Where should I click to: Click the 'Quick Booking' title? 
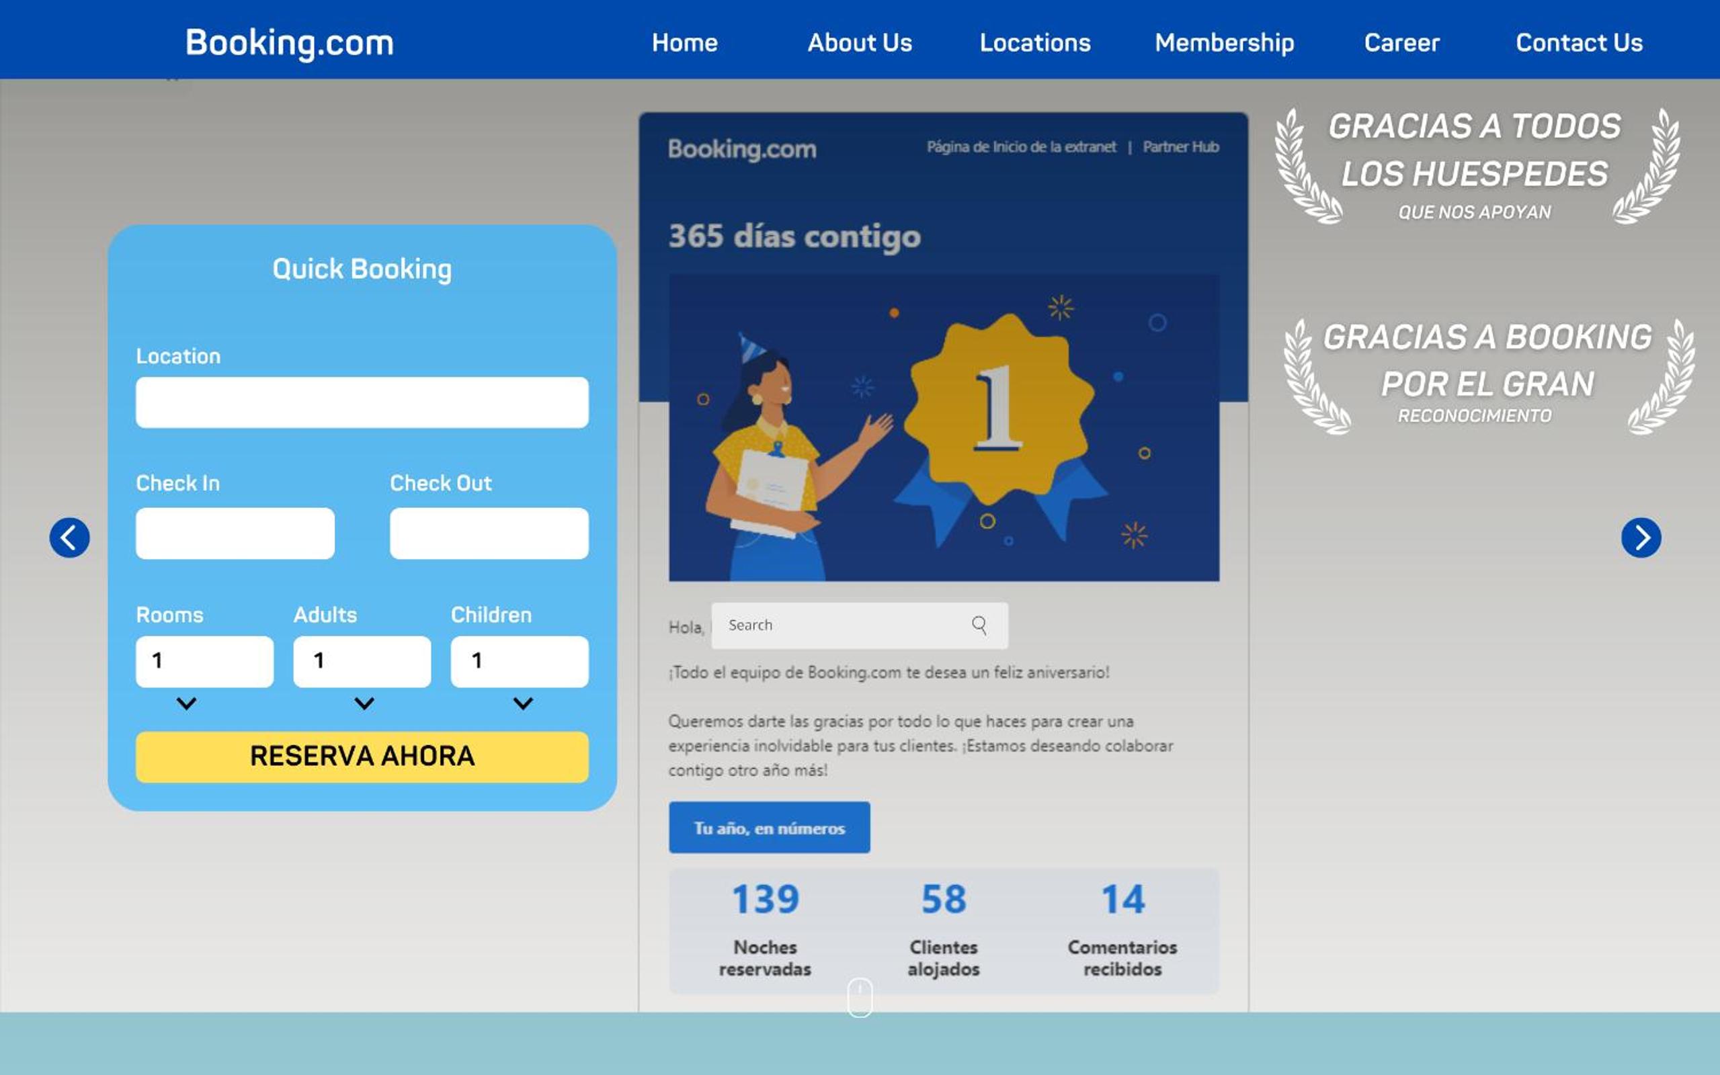coord(362,269)
